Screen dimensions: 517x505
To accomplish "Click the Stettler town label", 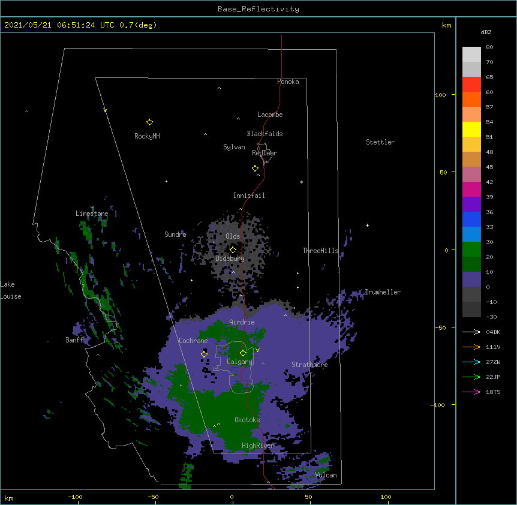I will 380,142.
